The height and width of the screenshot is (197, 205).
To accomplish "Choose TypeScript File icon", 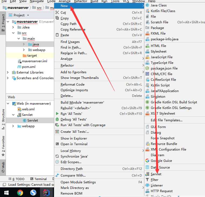I will 148,63.
